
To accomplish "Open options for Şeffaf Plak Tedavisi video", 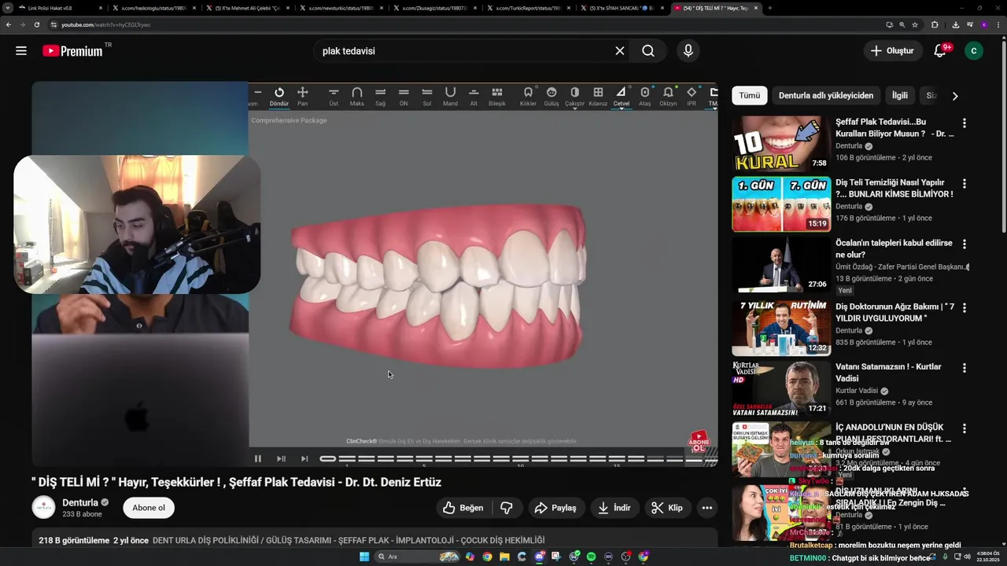I will [x=965, y=123].
